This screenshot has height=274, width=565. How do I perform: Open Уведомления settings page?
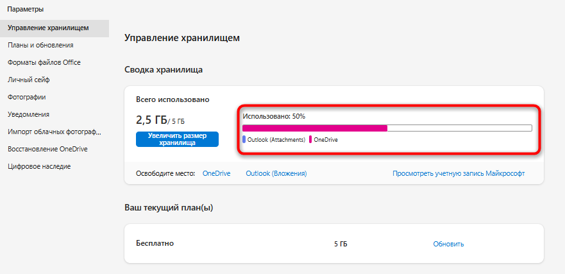28,115
